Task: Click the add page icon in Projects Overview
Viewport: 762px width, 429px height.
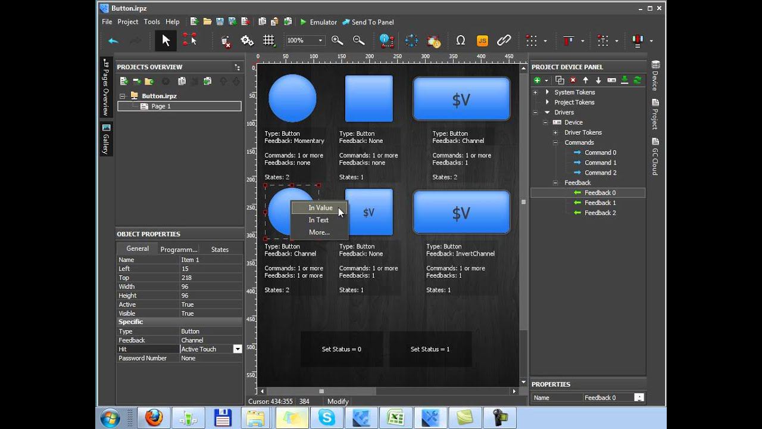Action: point(123,81)
